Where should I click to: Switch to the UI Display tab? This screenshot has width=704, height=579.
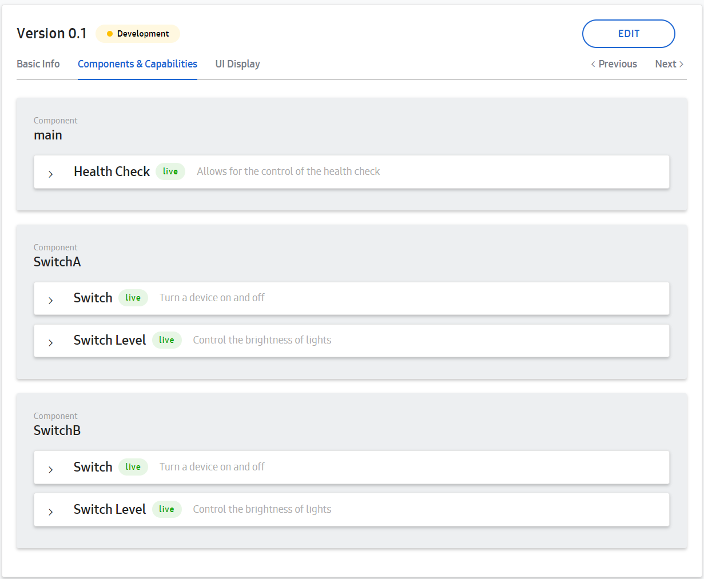[x=237, y=64]
